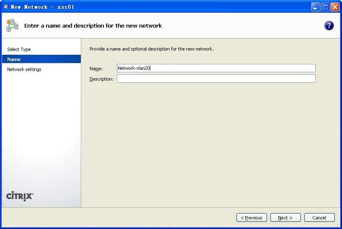Focus the empty Description text field

coord(216,79)
